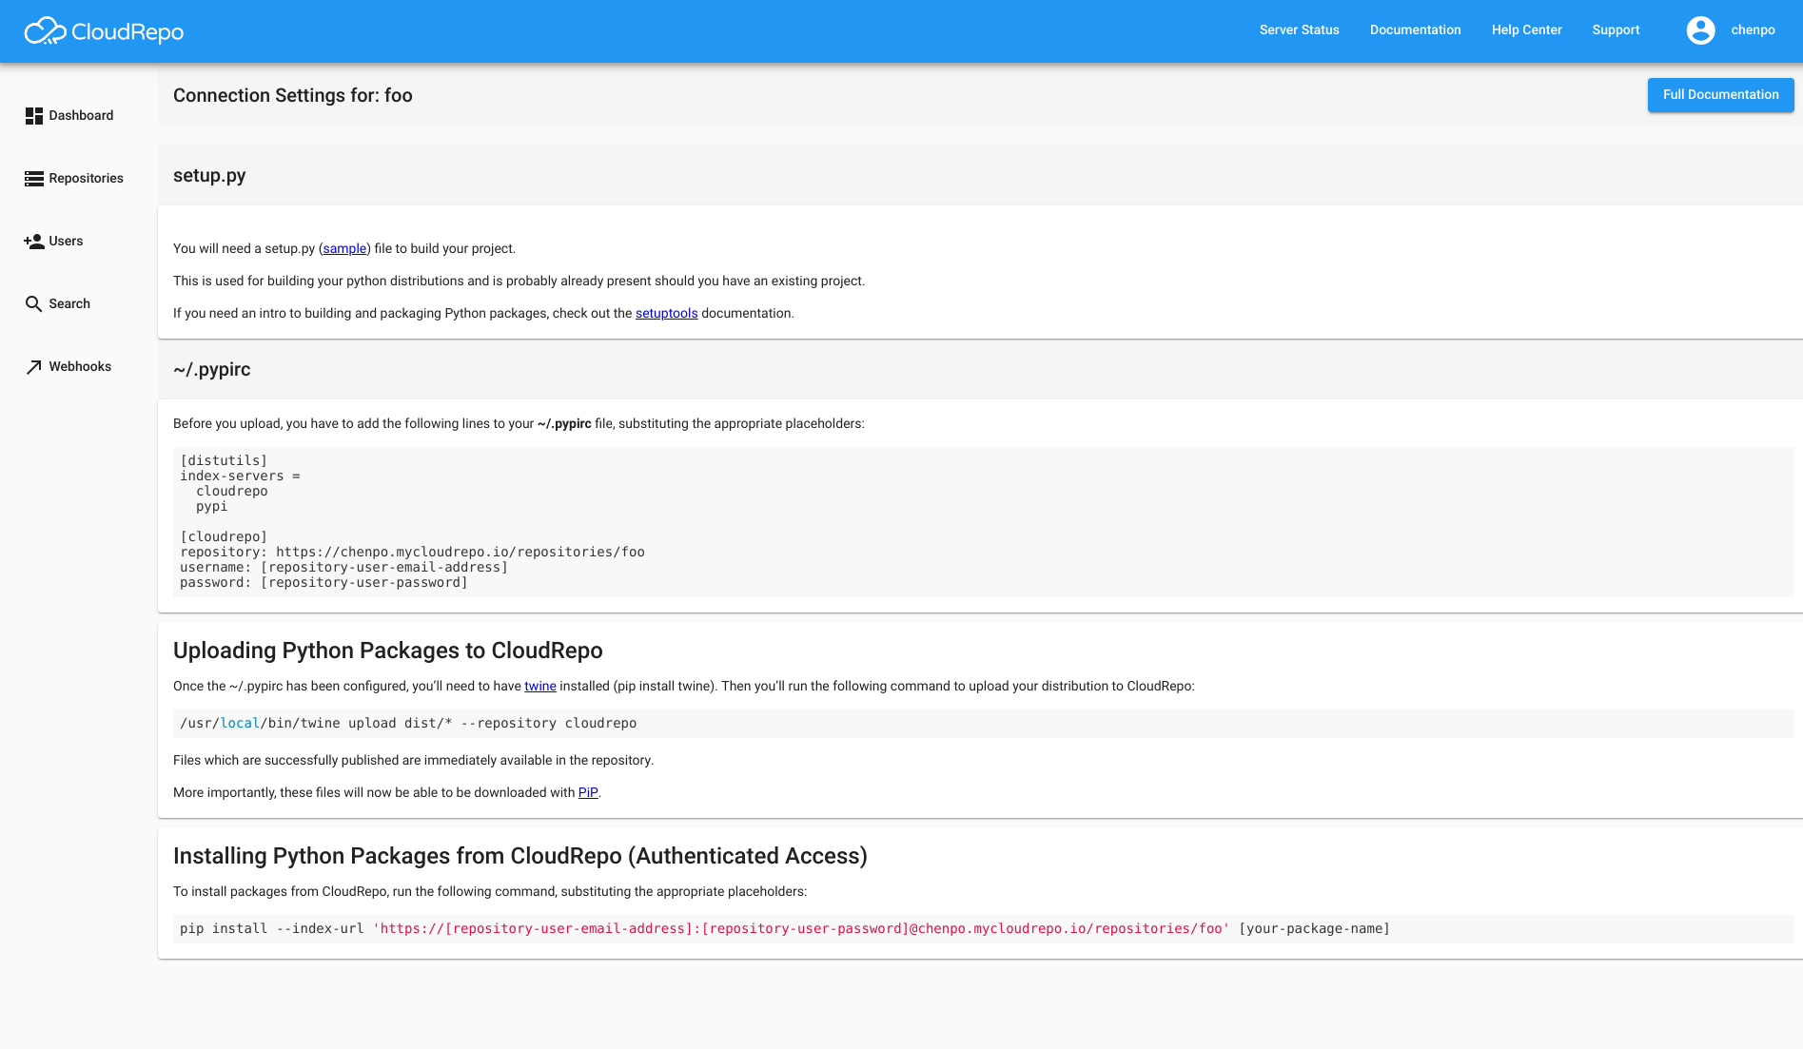Click the pip install command code block

(x=784, y=929)
